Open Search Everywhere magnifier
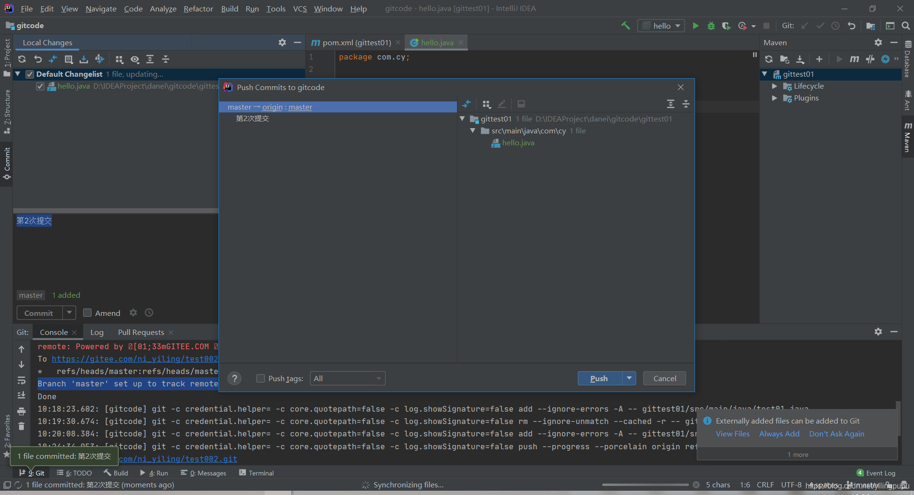914x495 pixels. click(x=906, y=26)
